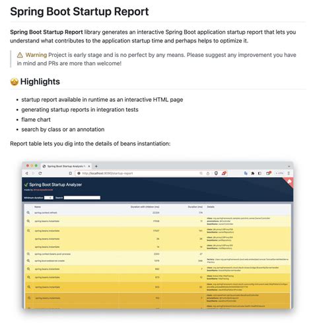Click the extensions puzzle icon
This screenshot has height=328, width=313.
click(253, 173)
